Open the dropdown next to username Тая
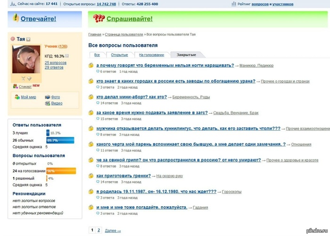 (x=28, y=39)
